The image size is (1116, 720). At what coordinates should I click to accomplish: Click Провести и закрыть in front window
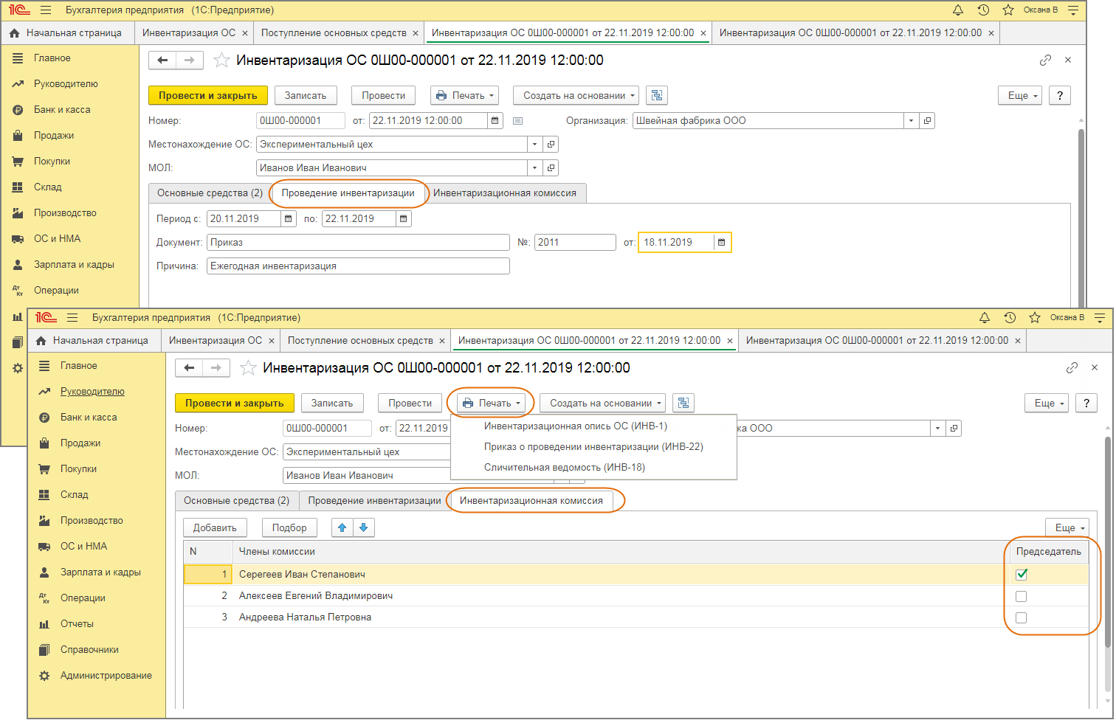click(x=235, y=403)
